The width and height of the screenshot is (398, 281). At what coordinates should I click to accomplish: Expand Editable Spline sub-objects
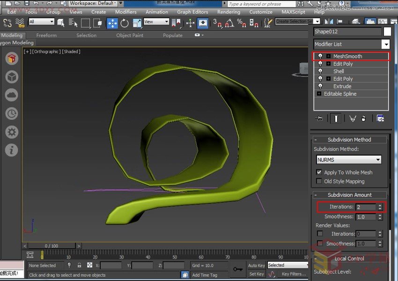319,94
